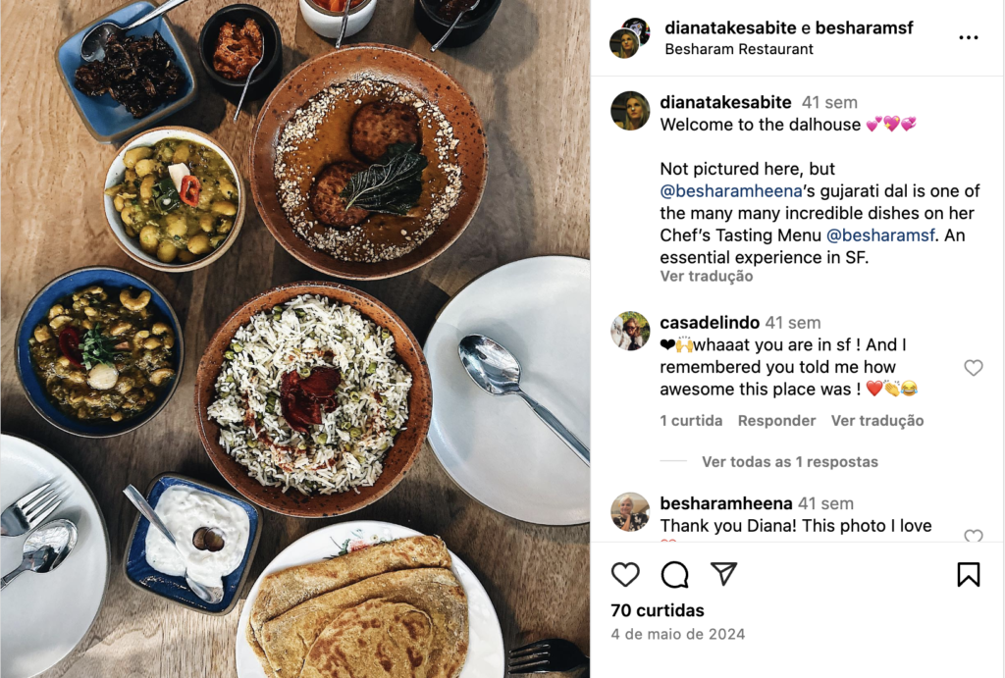Open the Besharam Restaurant location link
This screenshot has height=678, width=1005.
coord(739,49)
